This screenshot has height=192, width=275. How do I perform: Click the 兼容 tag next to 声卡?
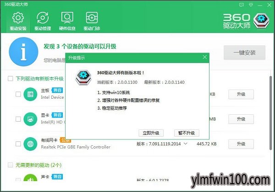coord(57,177)
